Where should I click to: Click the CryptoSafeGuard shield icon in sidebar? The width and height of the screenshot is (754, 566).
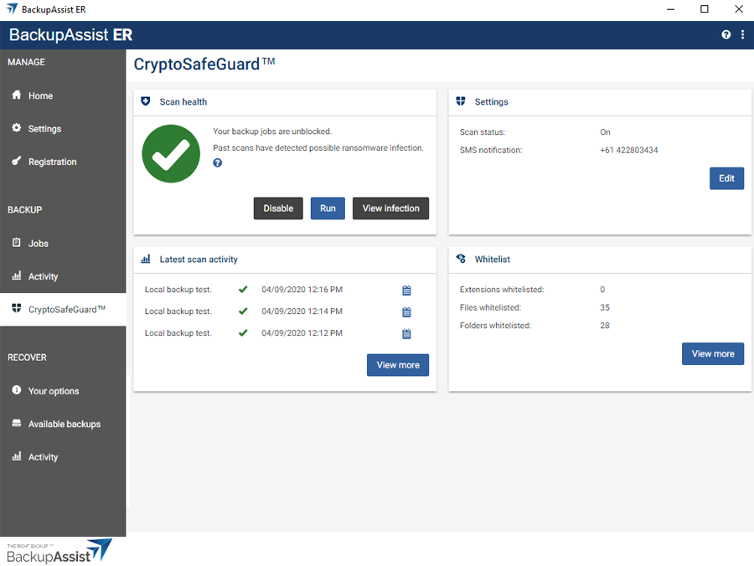click(x=17, y=308)
